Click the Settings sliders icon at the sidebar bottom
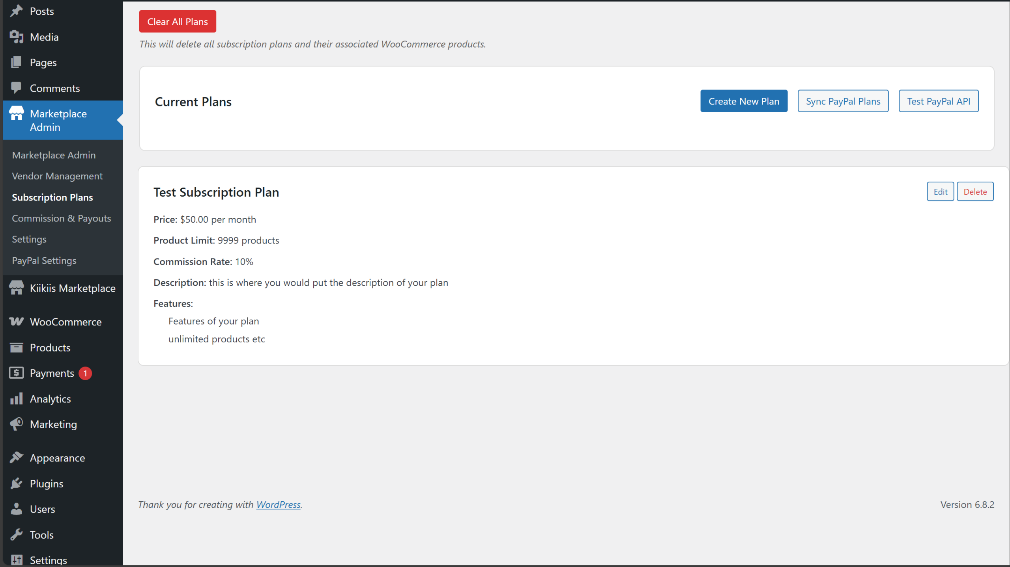This screenshot has width=1010, height=567. point(16,560)
